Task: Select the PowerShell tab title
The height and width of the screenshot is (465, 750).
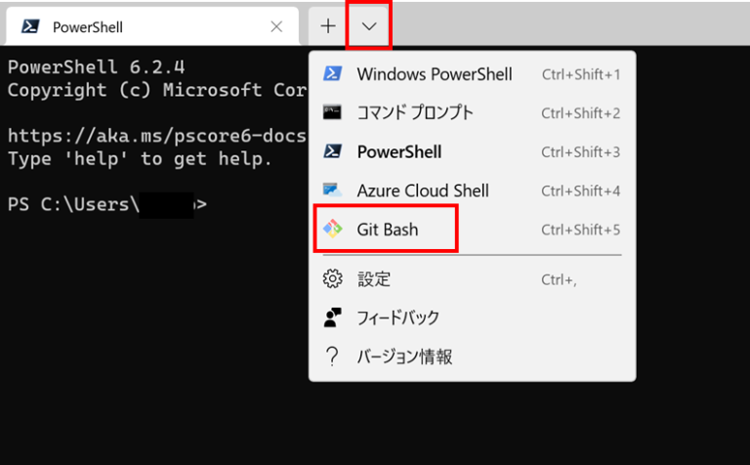Action: pyautogui.click(x=87, y=27)
